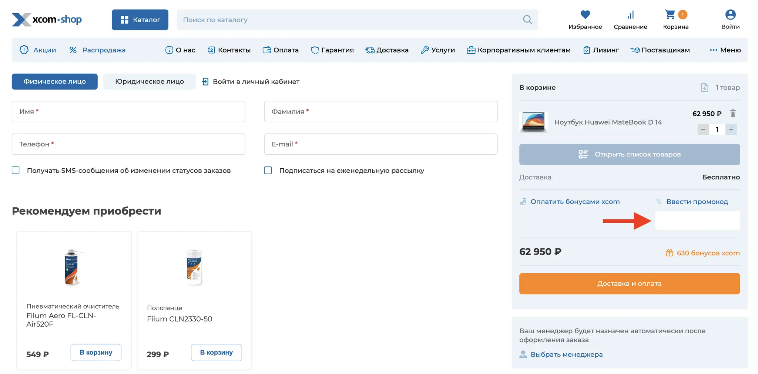Increase laptop quantity with plus button

[x=731, y=129]
